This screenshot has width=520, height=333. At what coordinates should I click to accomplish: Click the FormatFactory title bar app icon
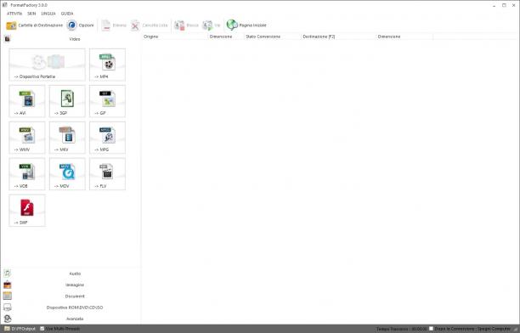tap(4, 5)
